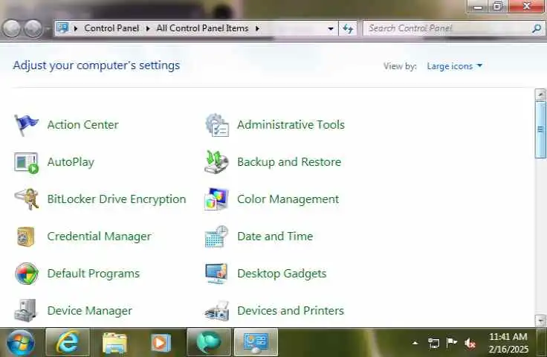Click the Action Center flag tray icon
The width and height of the screenshot is (547, 357).
[x=452, y=342]
